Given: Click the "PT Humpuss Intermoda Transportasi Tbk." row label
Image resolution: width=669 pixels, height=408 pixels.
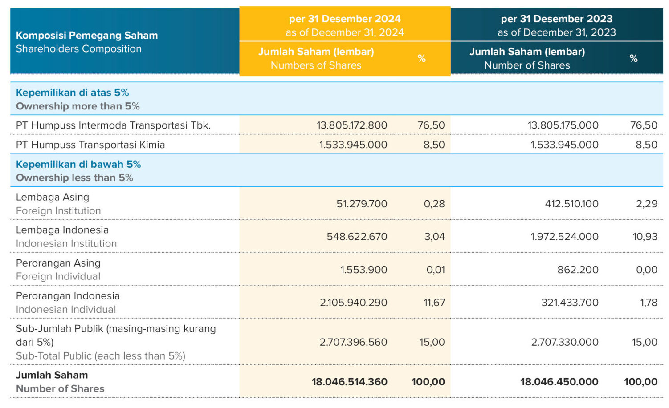Looking at the screenshot, I should click(114, 125).
